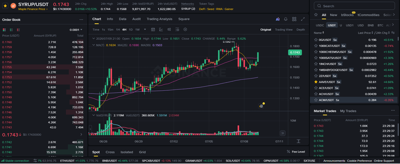Open chart layout grid icon
This screenshot has height=164, width=400.
pos(294,19)
